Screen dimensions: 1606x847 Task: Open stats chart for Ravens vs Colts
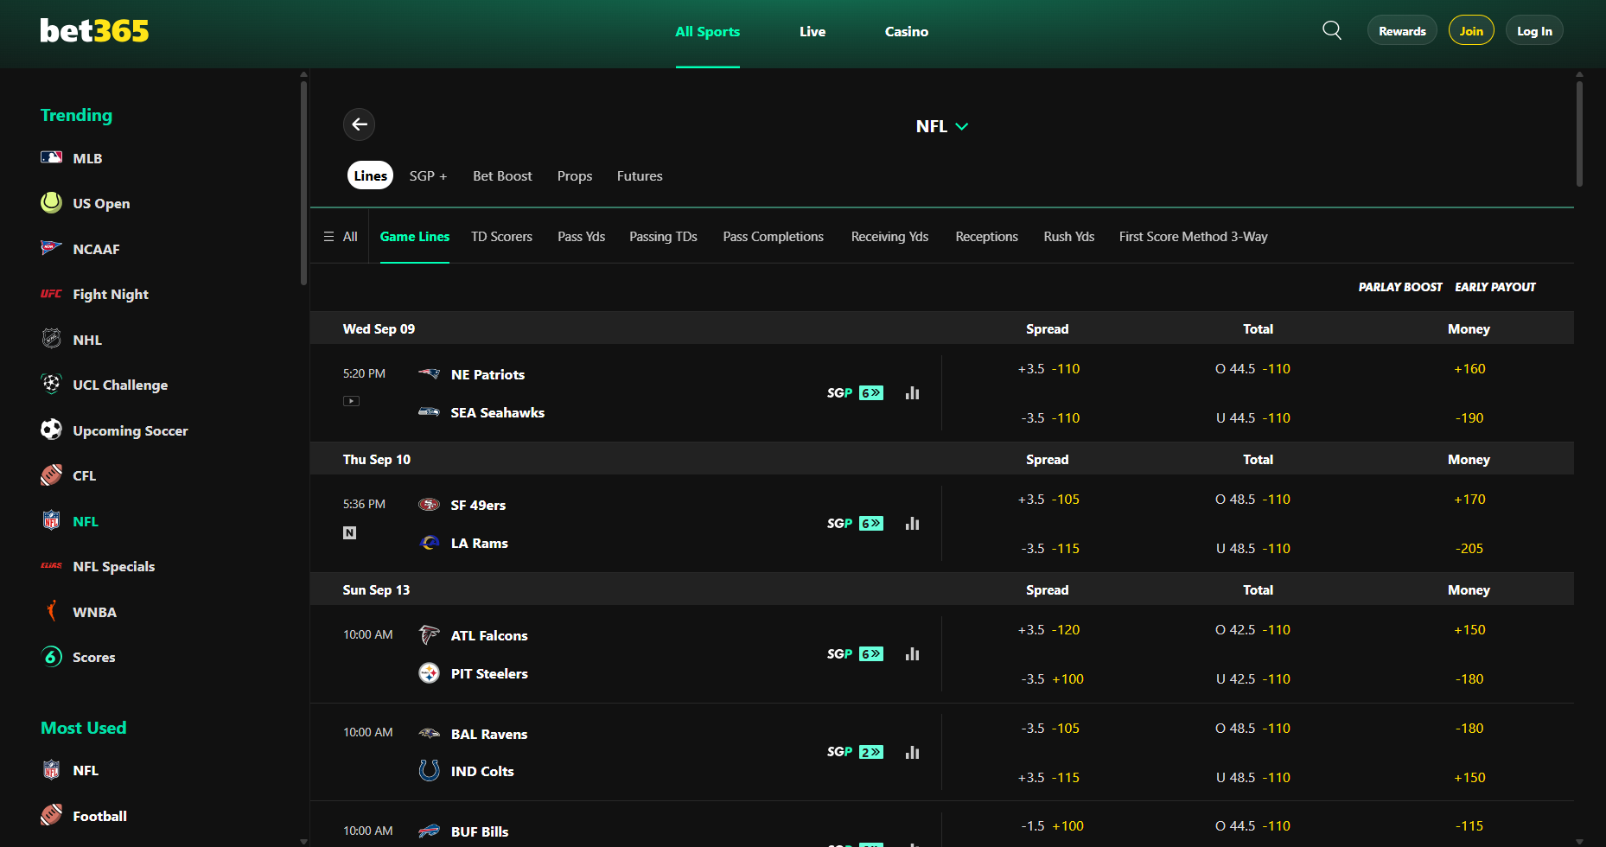click(x=912, y=753)
